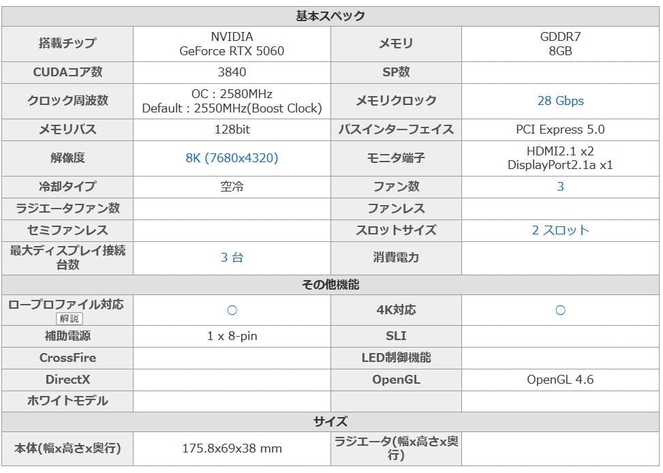The width and height of the screenshot is (663, 473).
Task: Select the HDMI2.1 x2 monitor terminal cell
Action: click(560, 157)
